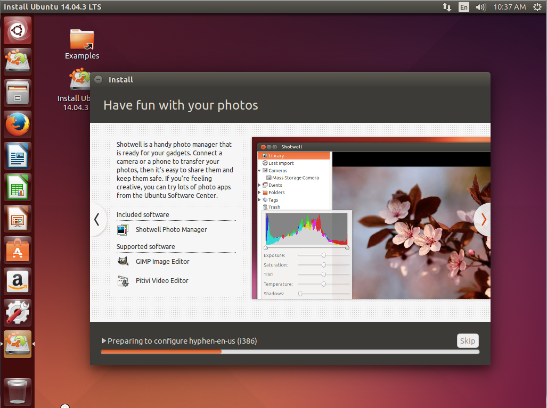Screen dimensions: 547x408
Task: Click the Install title bar text
Action: pyautogui.click(x=121, y=80)
